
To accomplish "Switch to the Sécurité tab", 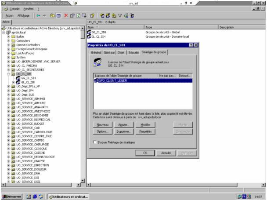I will click(133, 53).
